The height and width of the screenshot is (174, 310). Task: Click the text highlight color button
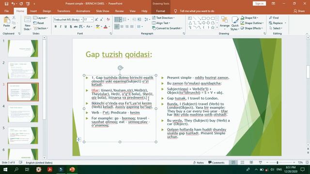point(97,27)
